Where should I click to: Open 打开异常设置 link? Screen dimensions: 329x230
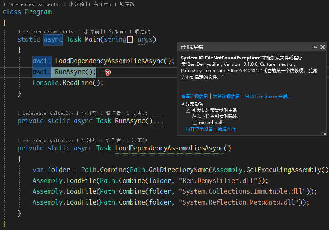coord(199,129)
